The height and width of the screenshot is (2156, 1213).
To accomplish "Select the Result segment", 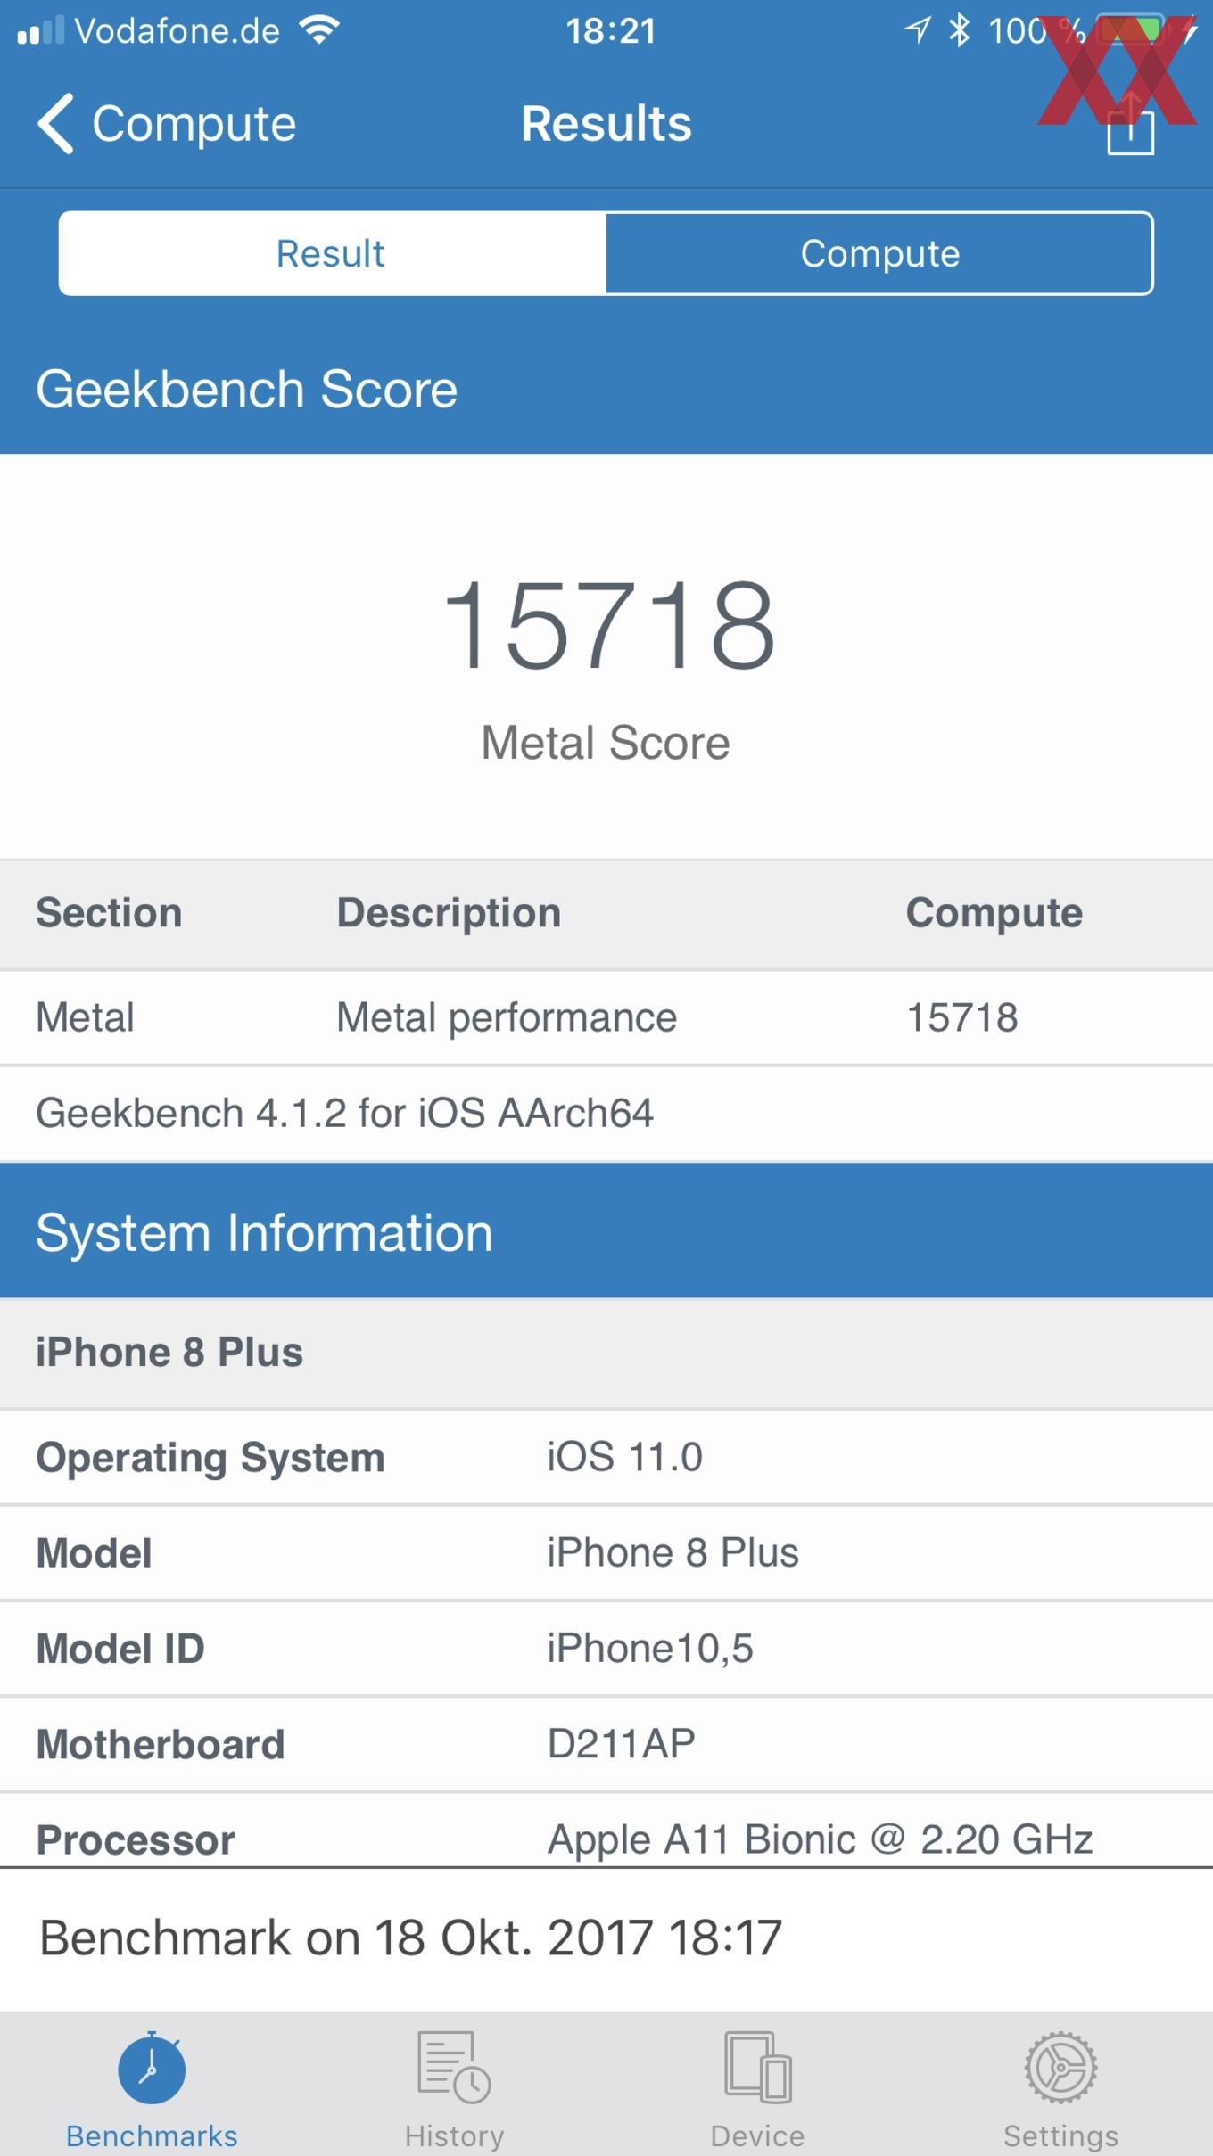I will [332, 253].
